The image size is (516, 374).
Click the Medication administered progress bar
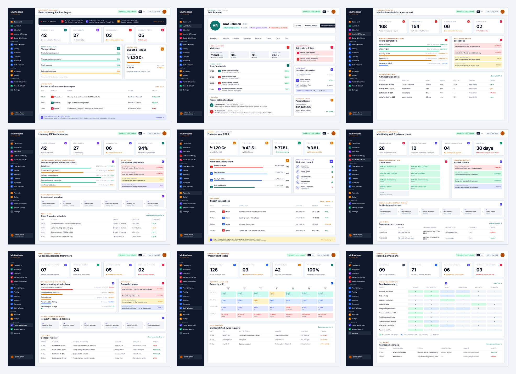click(80, 55)
